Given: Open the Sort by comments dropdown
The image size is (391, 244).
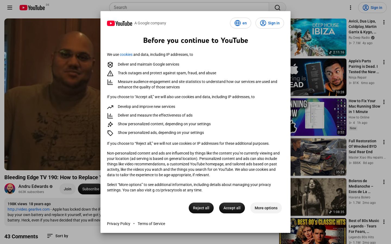Looking at the screenshot, I should pos(58,236).
